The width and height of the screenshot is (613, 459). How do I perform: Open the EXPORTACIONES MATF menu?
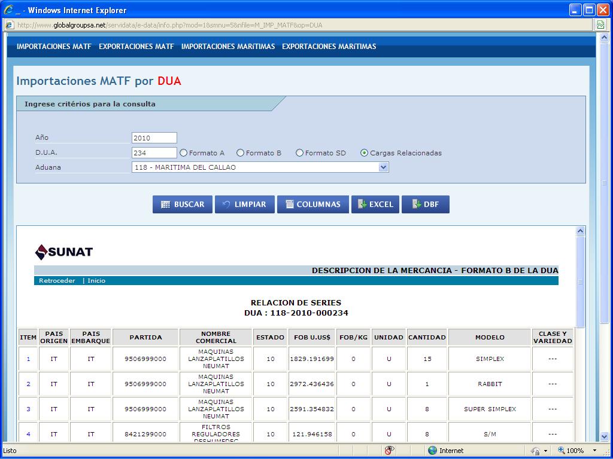(136, 47)
